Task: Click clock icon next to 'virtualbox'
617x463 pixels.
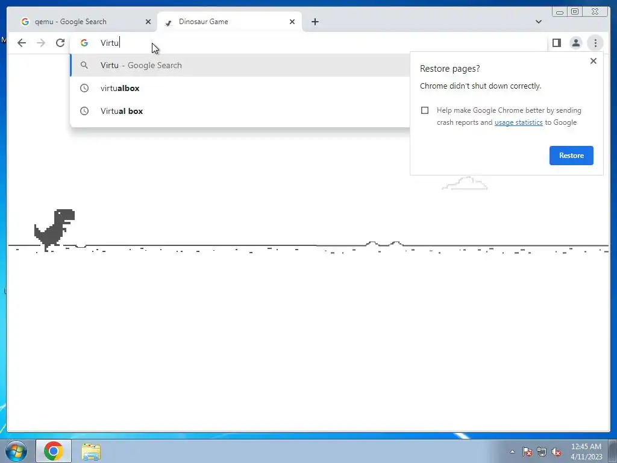Action: point(84,88)
